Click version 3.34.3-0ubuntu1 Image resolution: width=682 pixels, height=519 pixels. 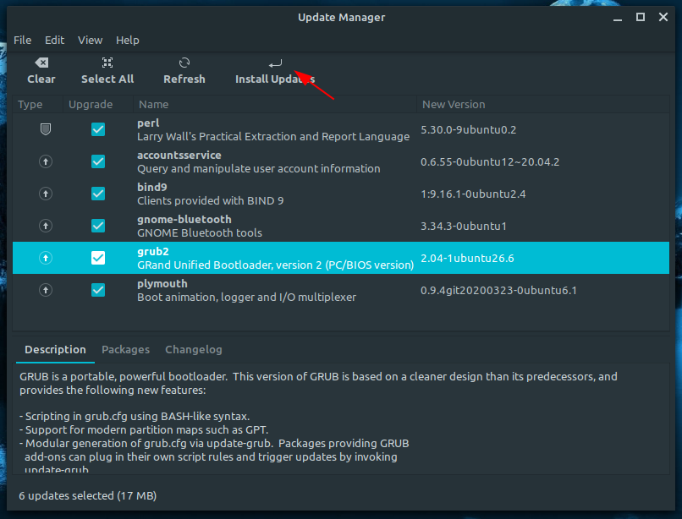(x=464, y=226)
